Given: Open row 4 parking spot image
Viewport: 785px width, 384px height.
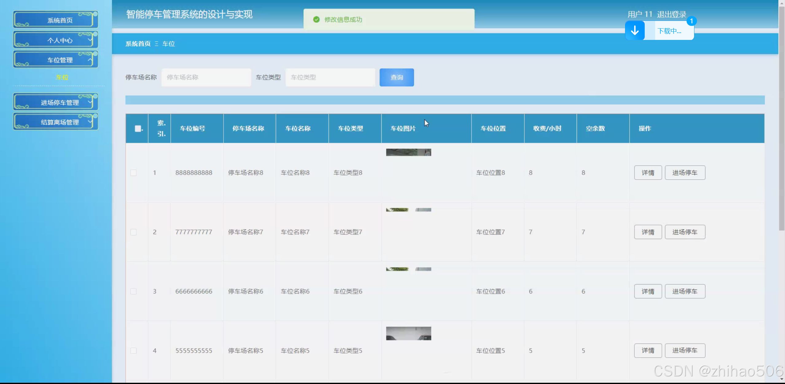Looking at the screenshot, I should coord(408,333).
